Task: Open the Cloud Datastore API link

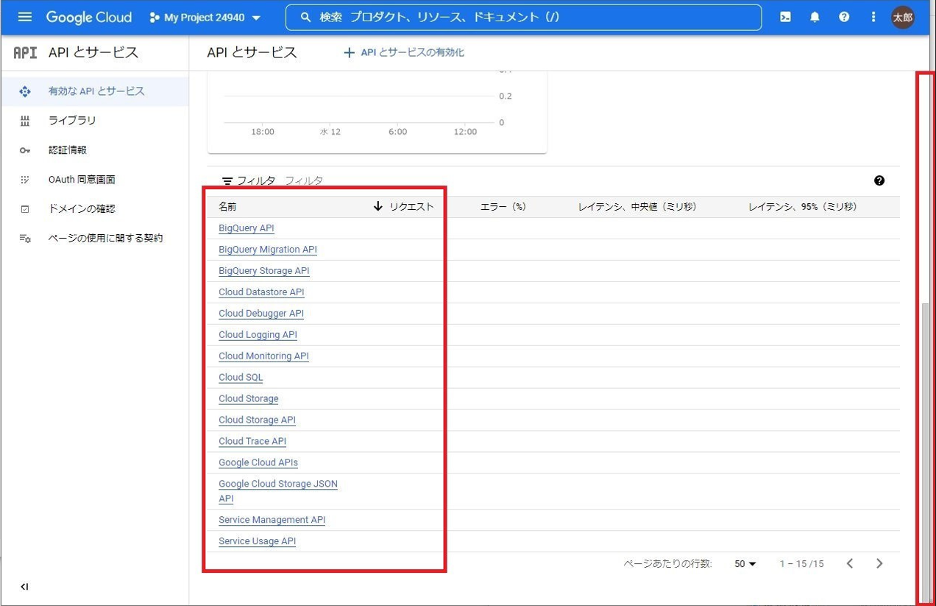Action: (x=261, y=292)
